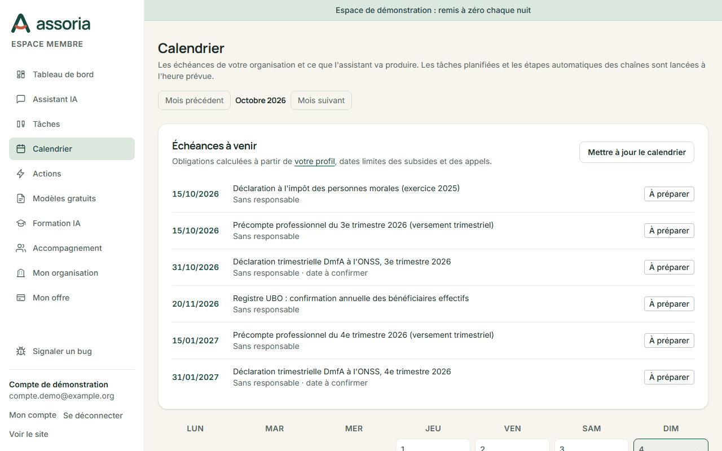Click the Mon offre card icon
This screenshot has width=722, height=451.
[21, 298]
